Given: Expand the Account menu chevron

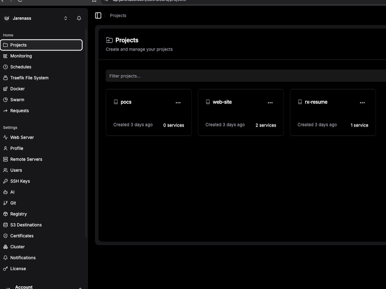Looking at the screenshot, I should coord(80,287).
